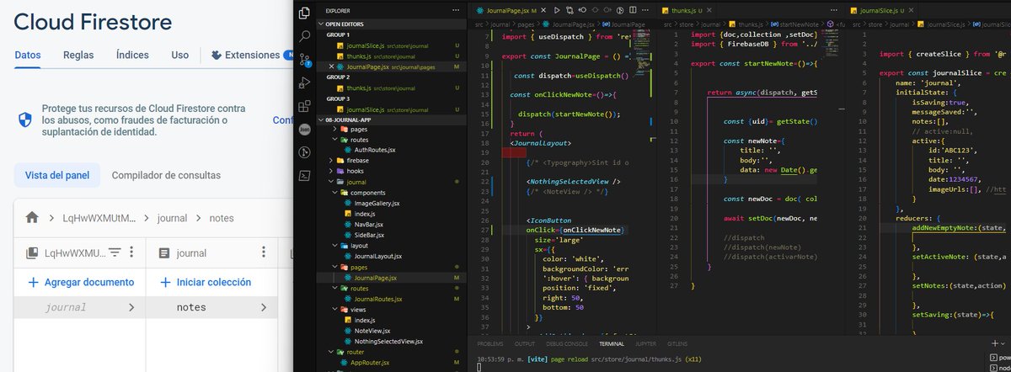
Task: Open SideBar.jsx in the Explorer tree
Action: tap(369, 235)
